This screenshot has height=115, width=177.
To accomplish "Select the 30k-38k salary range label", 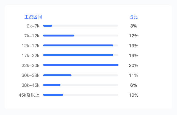I will [x=31, y=75].
